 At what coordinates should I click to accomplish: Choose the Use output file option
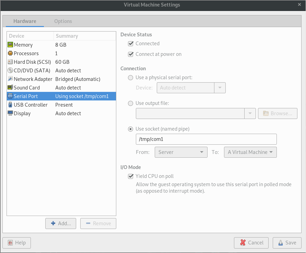click(x=130, y=103)
